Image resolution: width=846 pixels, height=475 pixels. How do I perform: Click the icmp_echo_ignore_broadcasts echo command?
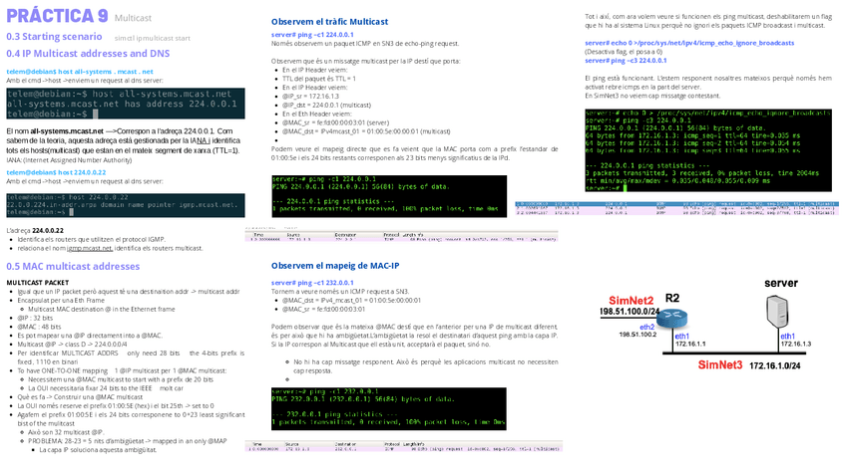coord(689,43)
